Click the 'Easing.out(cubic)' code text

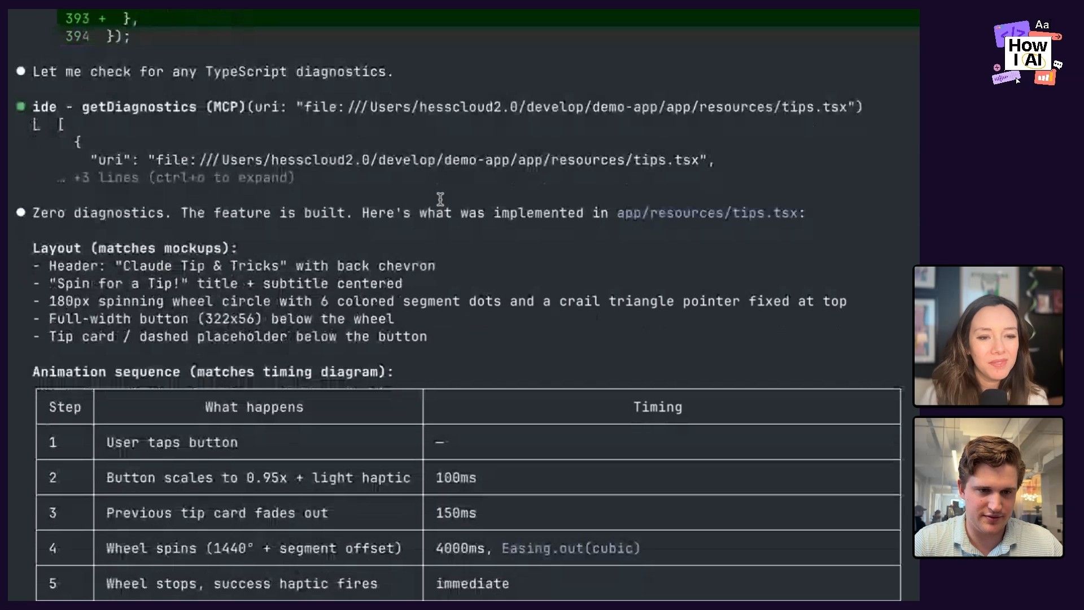[570, 548]
